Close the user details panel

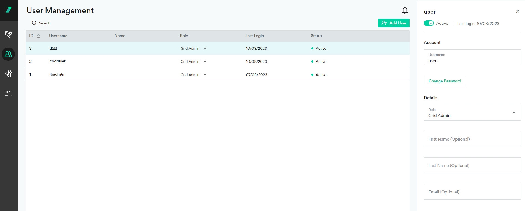coord(518,12)
